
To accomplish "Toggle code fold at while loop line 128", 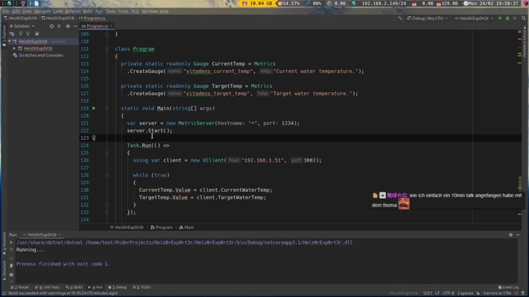I will [107, 175].
